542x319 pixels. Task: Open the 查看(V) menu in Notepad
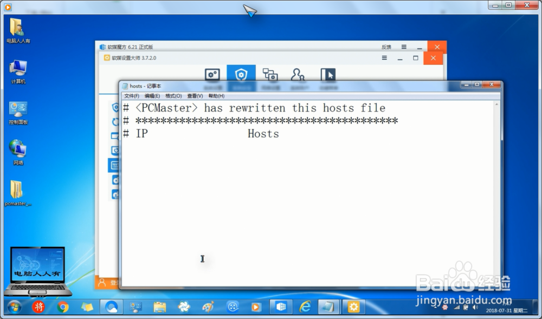tap(195, 96)
